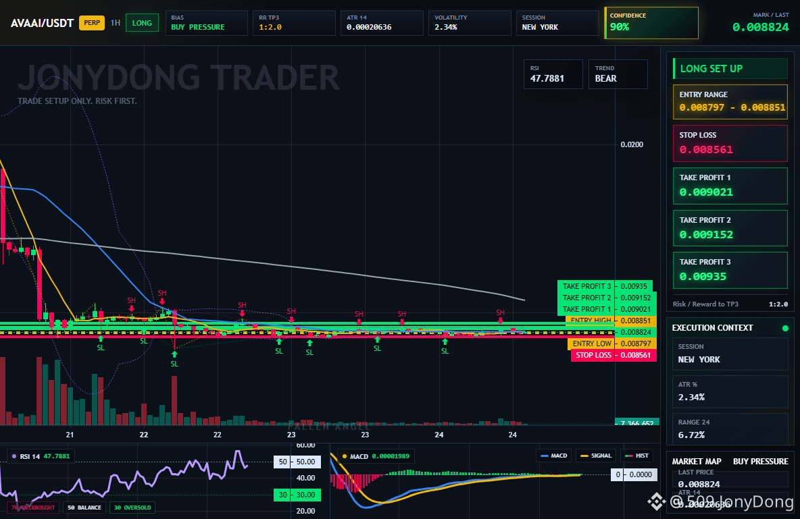
Task: Click the volume axis value tag
Action: click(x=636, y=422)
